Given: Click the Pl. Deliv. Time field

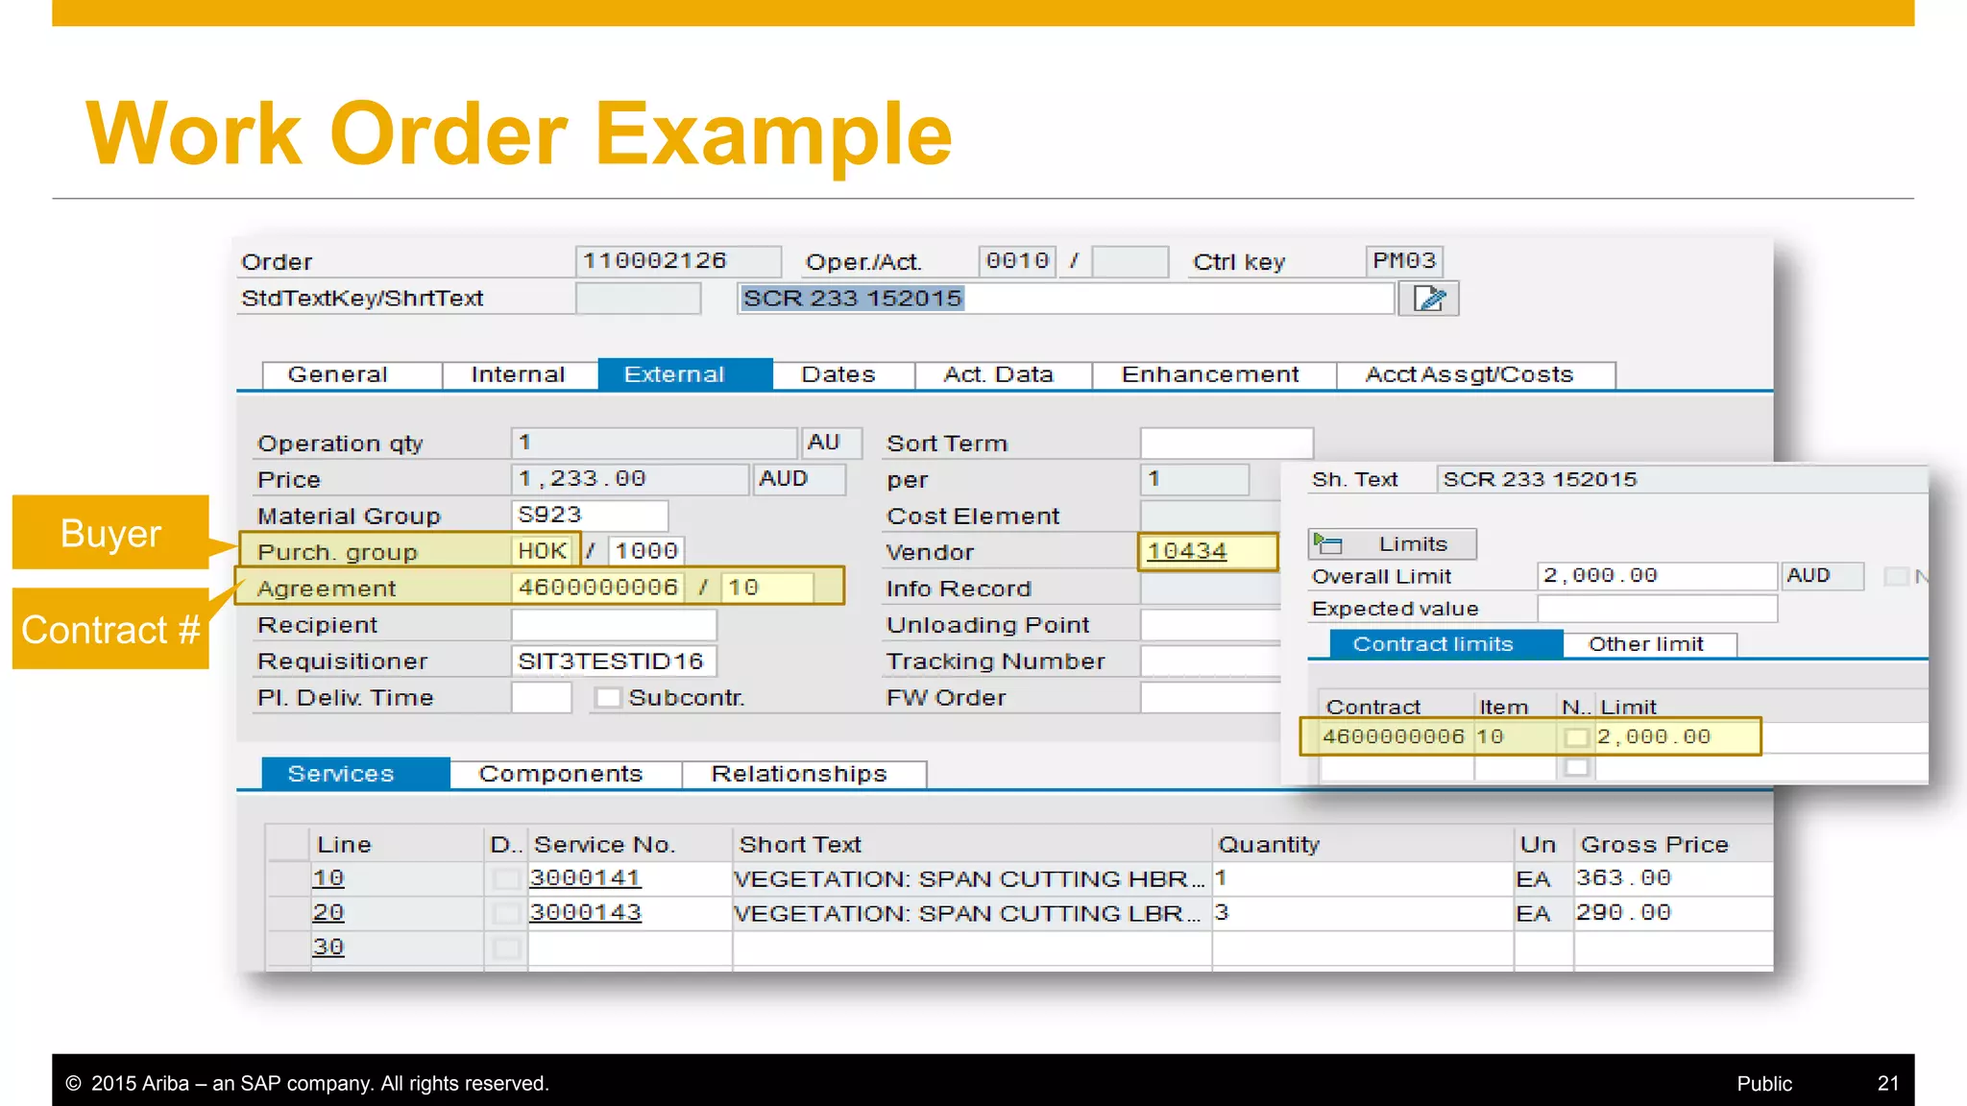Looking at the screenshot, I should coord(542,698).
